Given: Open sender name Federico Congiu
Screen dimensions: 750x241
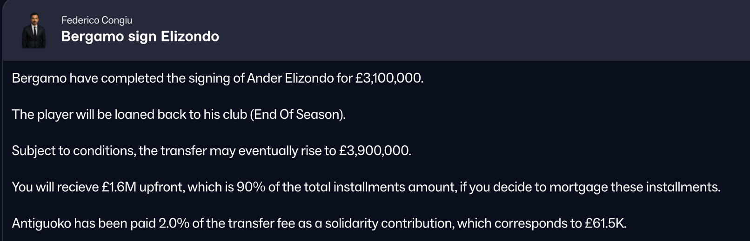Looking at the screenshot, I should coord(97,20).
